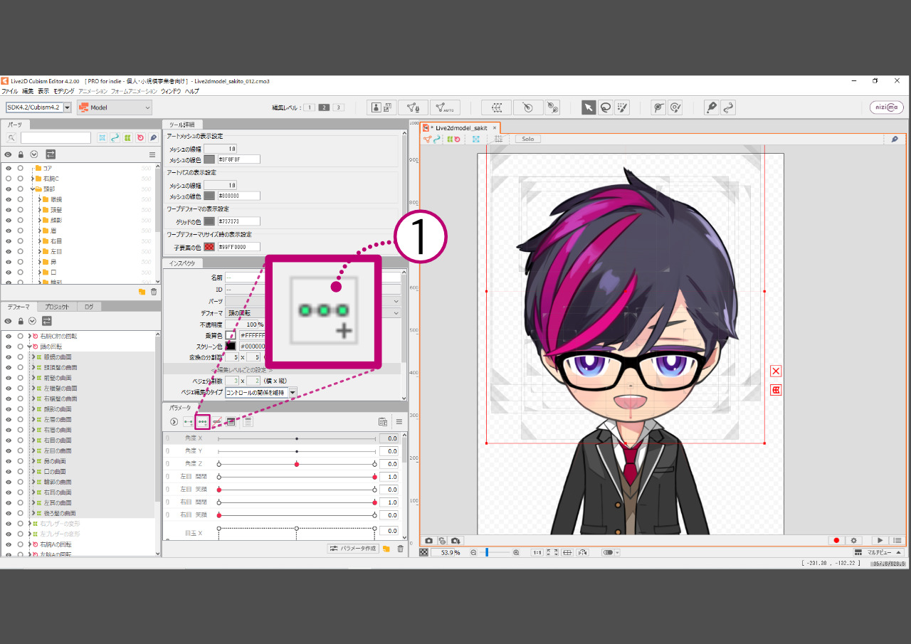Collapse the 頭の回転 deformer tree
911x644 pixels.
coord(28,347)
